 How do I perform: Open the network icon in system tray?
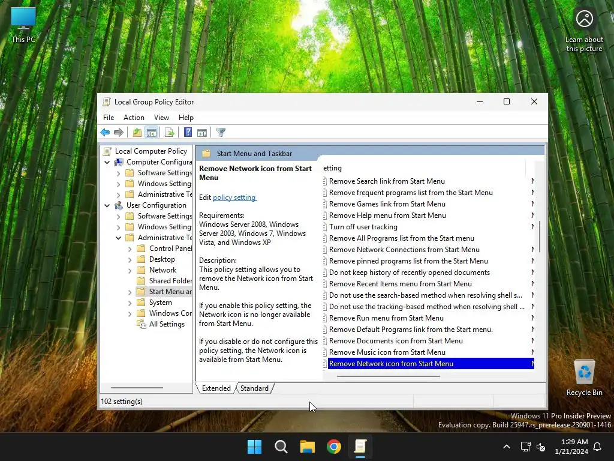[525, 447]
